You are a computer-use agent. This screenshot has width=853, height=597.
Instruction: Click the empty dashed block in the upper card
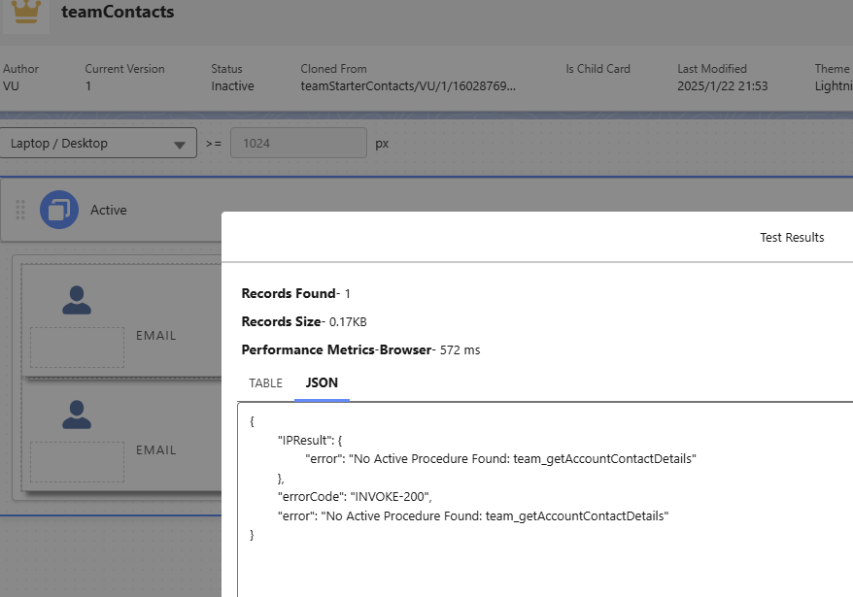tap(78, 348)
